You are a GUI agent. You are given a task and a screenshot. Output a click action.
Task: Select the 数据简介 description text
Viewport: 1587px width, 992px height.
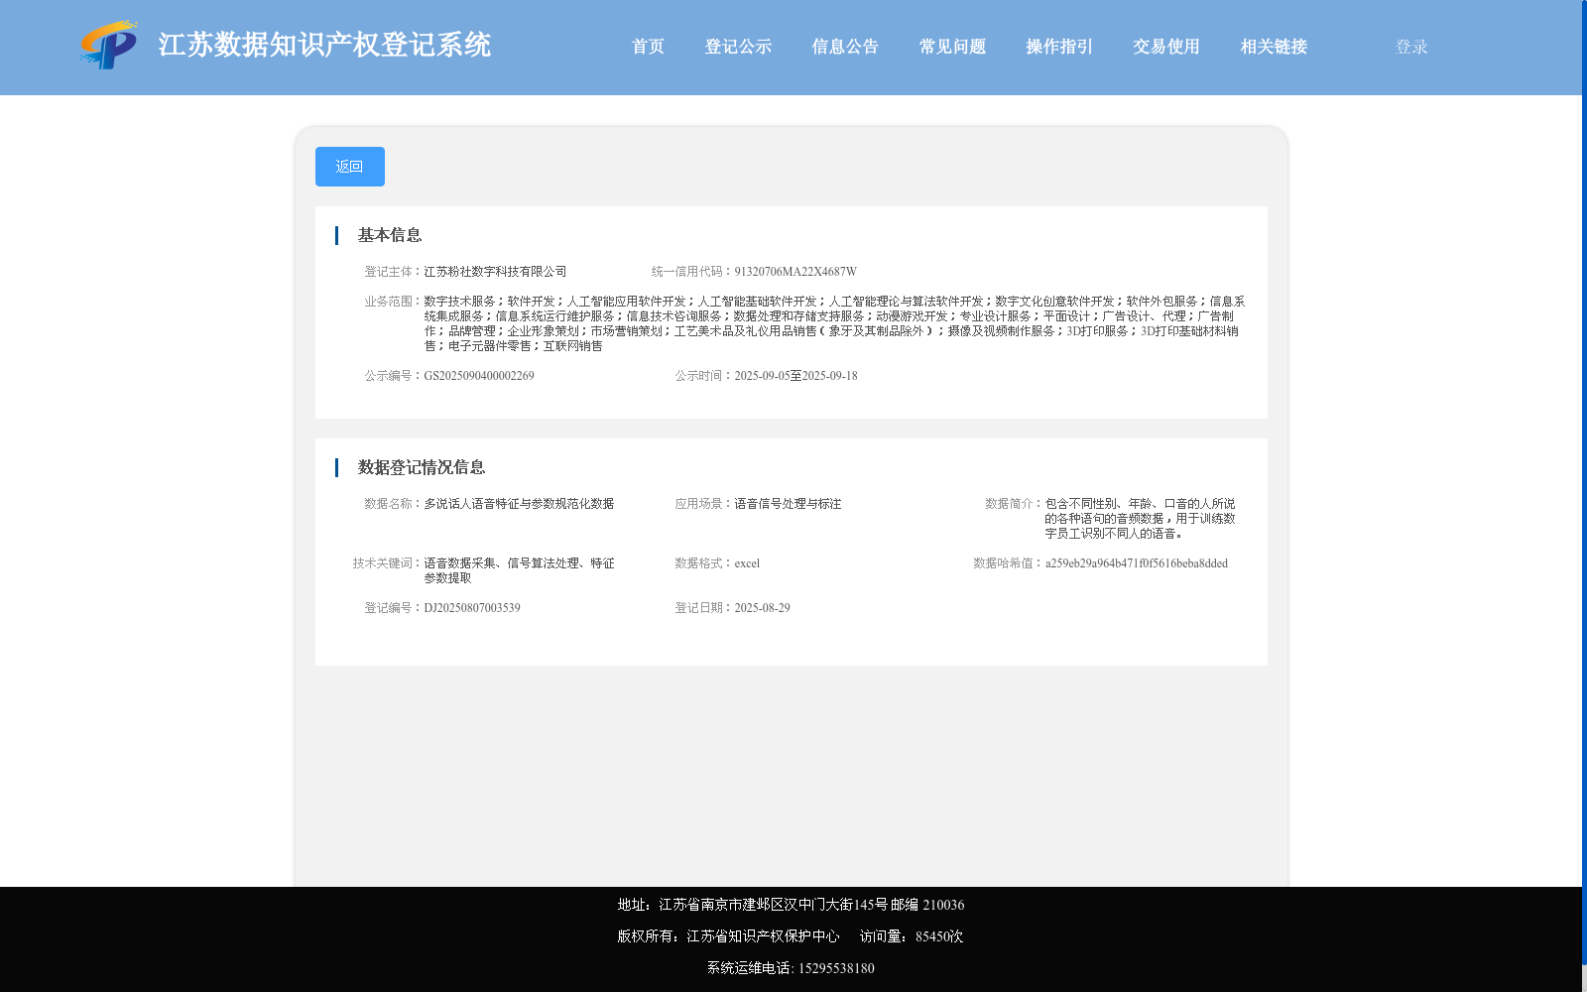[x=1140, y=519]
